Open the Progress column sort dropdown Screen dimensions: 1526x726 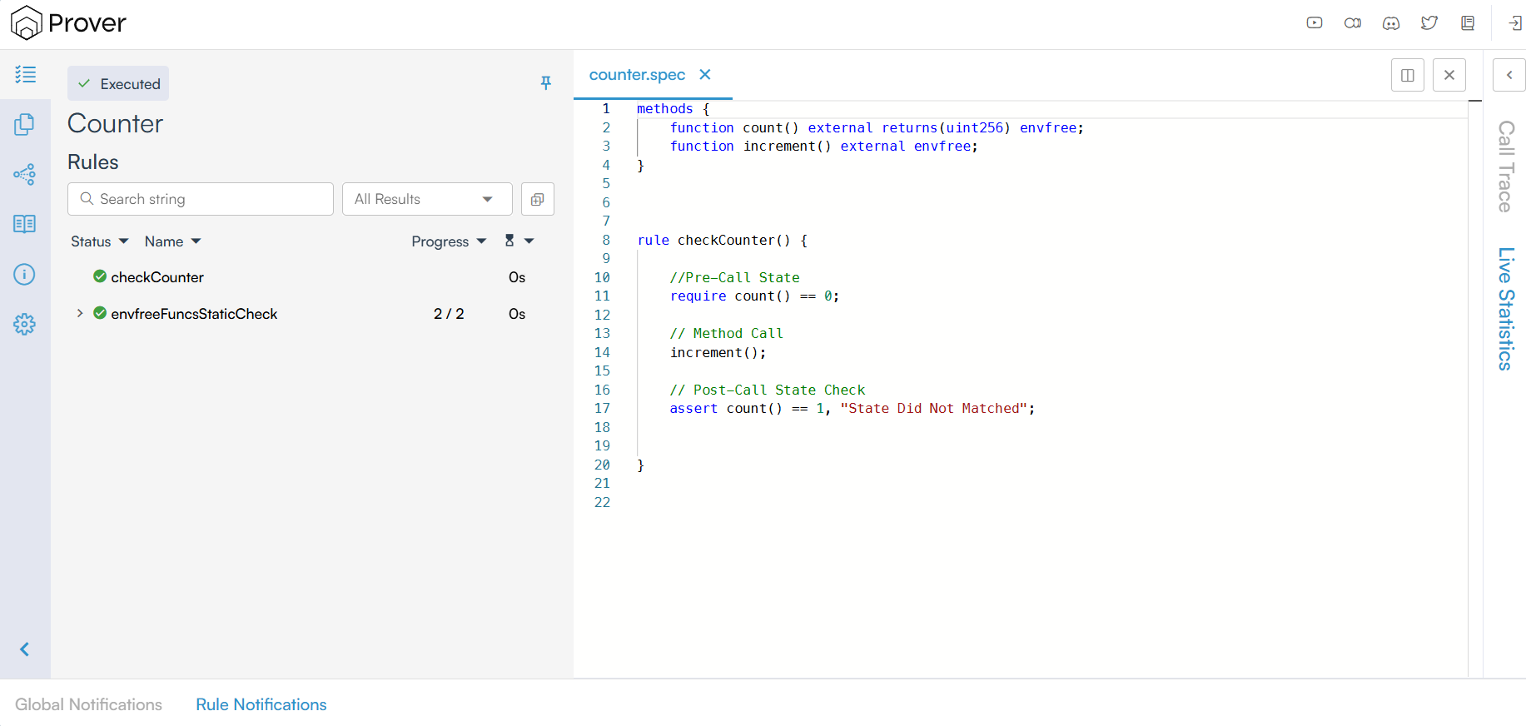click(448, 241)
